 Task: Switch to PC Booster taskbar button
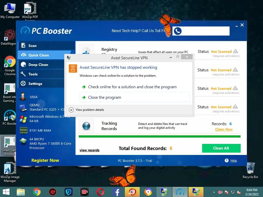(x=180, y=192)
